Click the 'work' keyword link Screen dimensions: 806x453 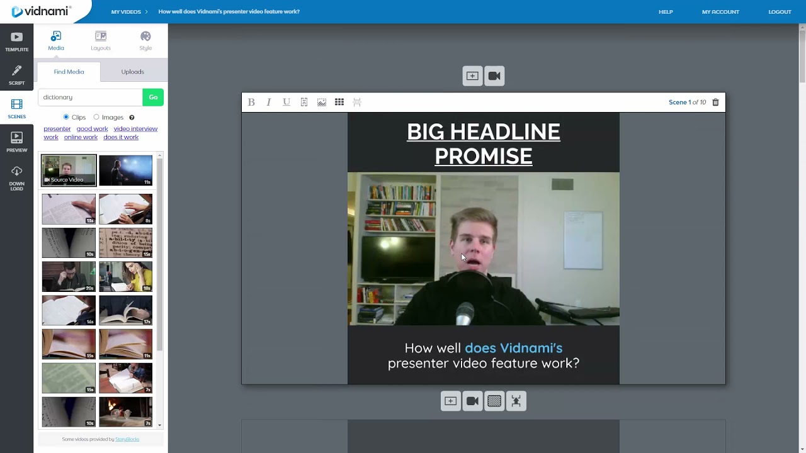(x=51, y=137)
